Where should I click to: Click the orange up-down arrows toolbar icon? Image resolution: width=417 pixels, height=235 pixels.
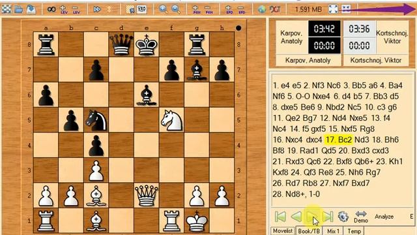[109, 9]
